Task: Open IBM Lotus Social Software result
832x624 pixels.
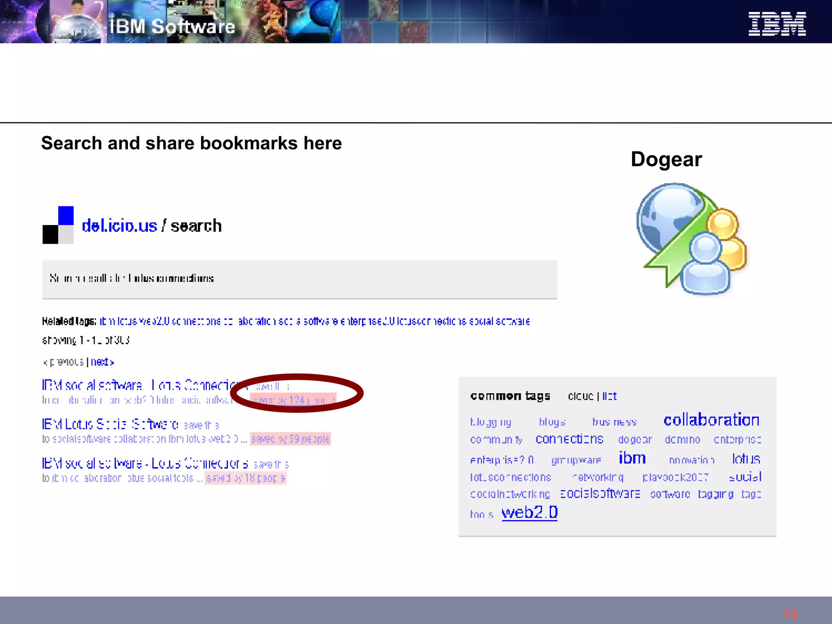Action: [x=110, y=424]
